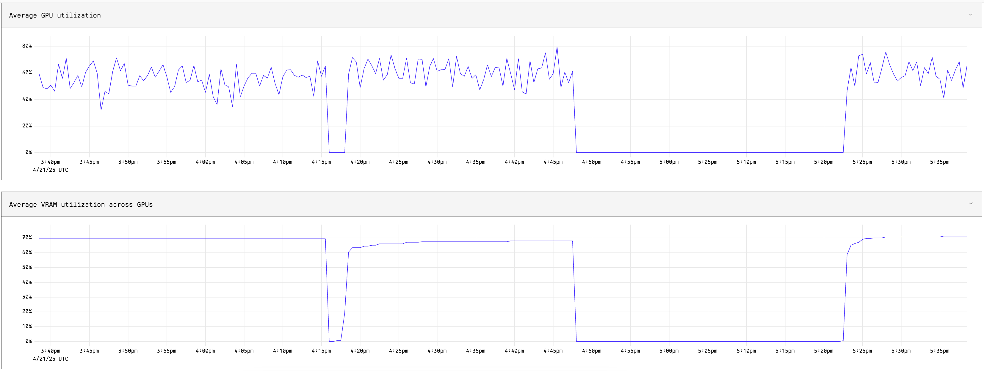Image resolution: width=984 pixels, height=371 pixels.
Task: Click the 5:00pm tick under VRAM chart
Action: (669, 351)
